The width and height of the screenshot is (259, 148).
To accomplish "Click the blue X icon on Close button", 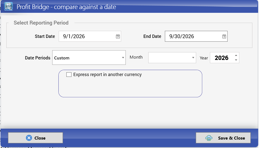I will coord(29,138).
